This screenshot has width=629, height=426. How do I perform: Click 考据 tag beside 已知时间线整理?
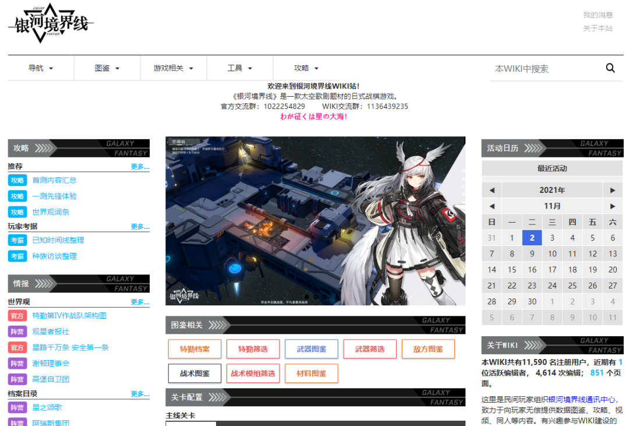pos(17,240)
